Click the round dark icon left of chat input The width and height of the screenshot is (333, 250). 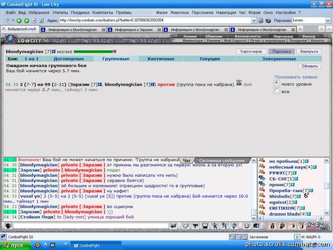click(x=8, y=226)
